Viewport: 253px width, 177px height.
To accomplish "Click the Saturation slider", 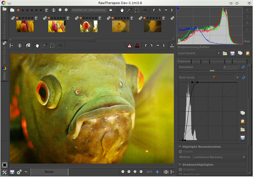I will coord(212,71).
